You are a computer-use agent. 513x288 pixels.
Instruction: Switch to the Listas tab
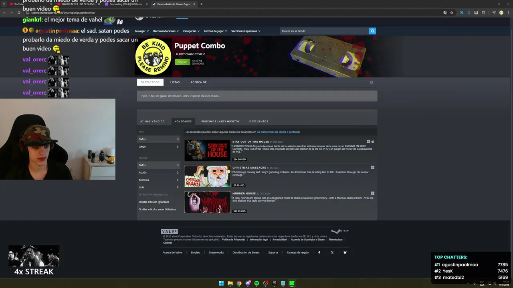175,82
